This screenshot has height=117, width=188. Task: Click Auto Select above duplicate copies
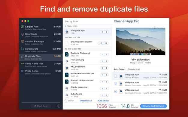120,69
